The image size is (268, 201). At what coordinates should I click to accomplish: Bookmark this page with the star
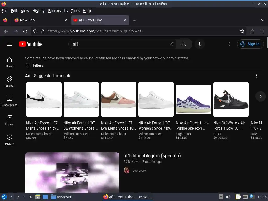pos(242,31)
